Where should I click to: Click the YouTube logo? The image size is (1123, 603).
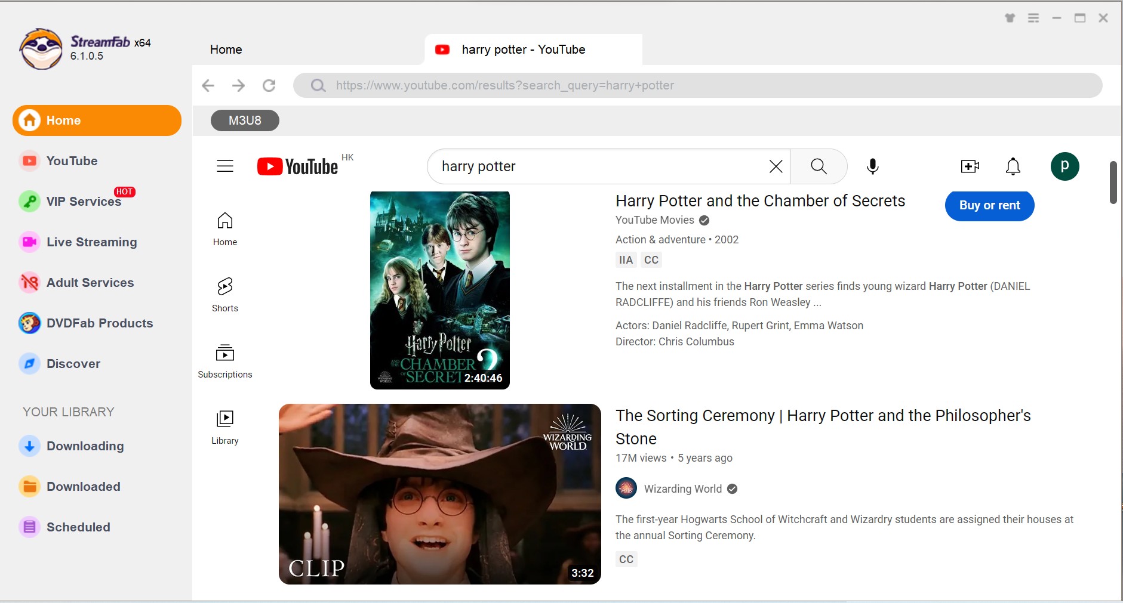[297, 166]
